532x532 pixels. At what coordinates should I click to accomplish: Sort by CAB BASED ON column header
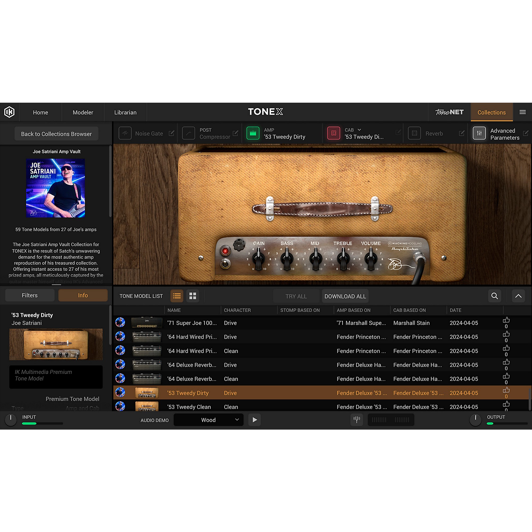409,310
